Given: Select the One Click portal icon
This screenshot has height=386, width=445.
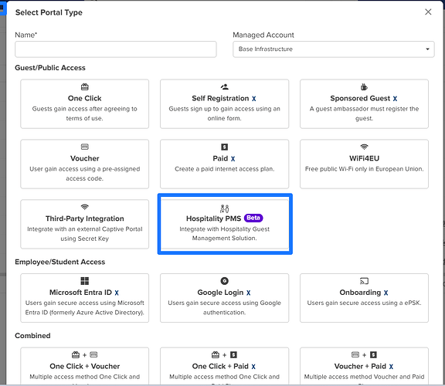Looking at the screenshot, I should [84, 86].
